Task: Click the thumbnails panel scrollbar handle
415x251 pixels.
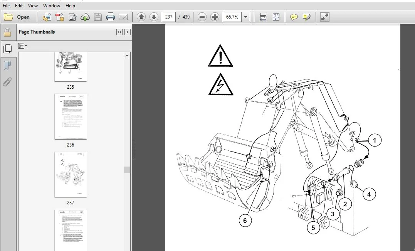Action: pos(127,170)
